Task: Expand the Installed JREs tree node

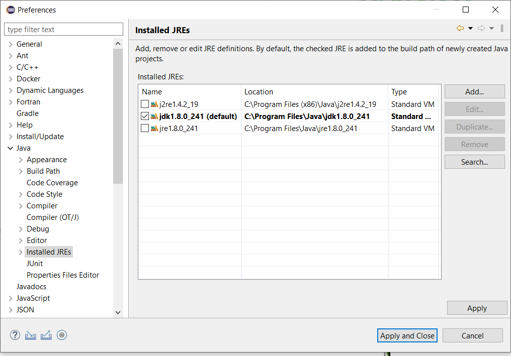Action: 21,252
